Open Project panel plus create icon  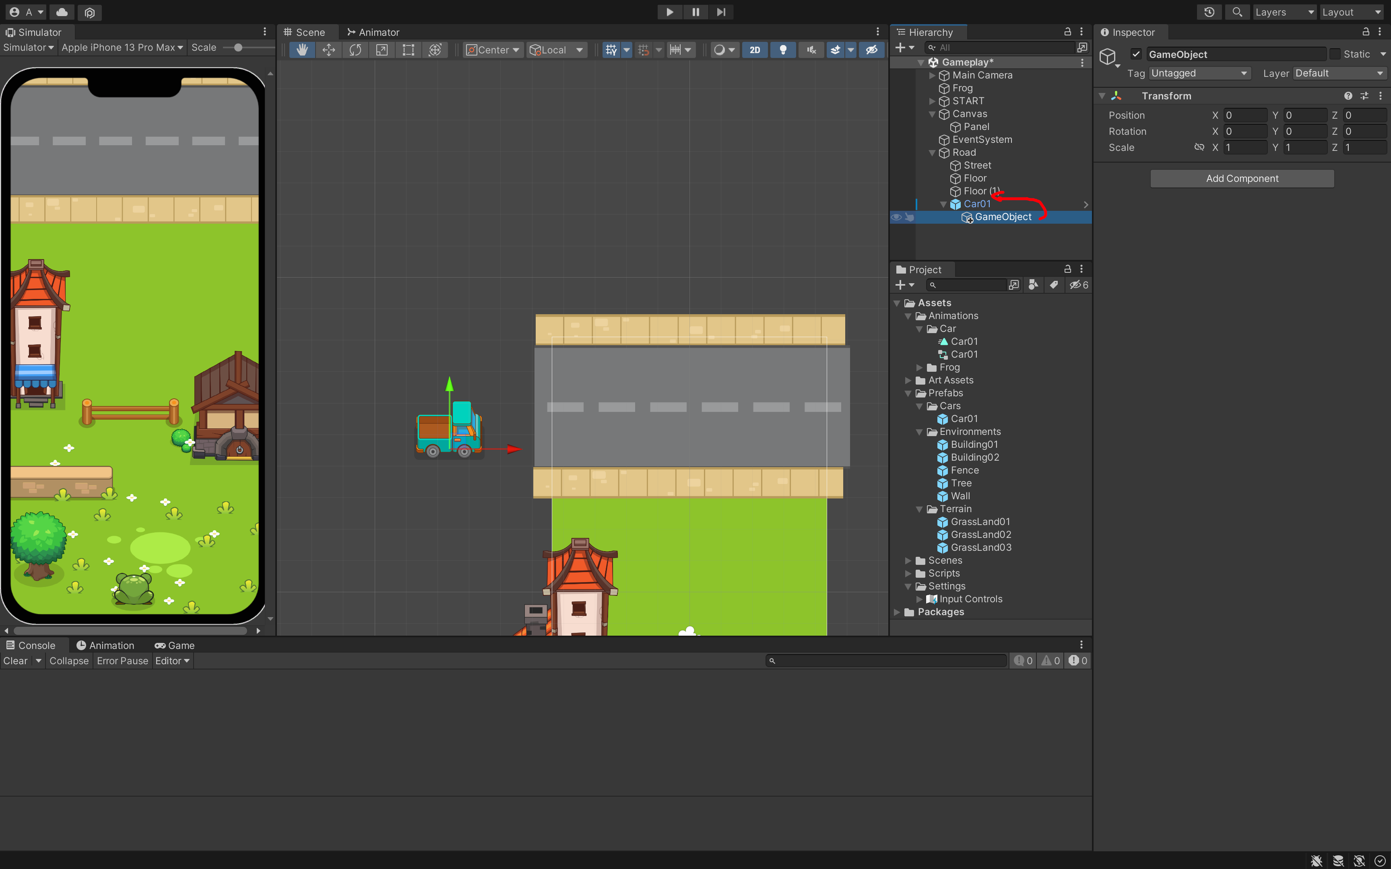(905, 284)
